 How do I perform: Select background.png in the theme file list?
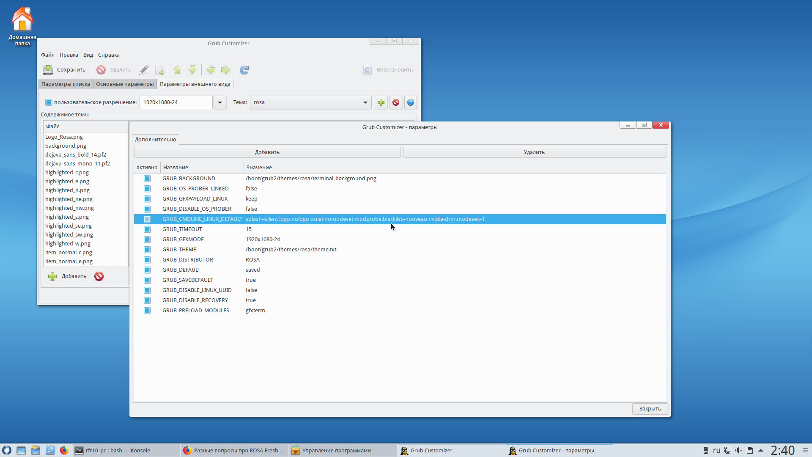click(x=66, y=146)
